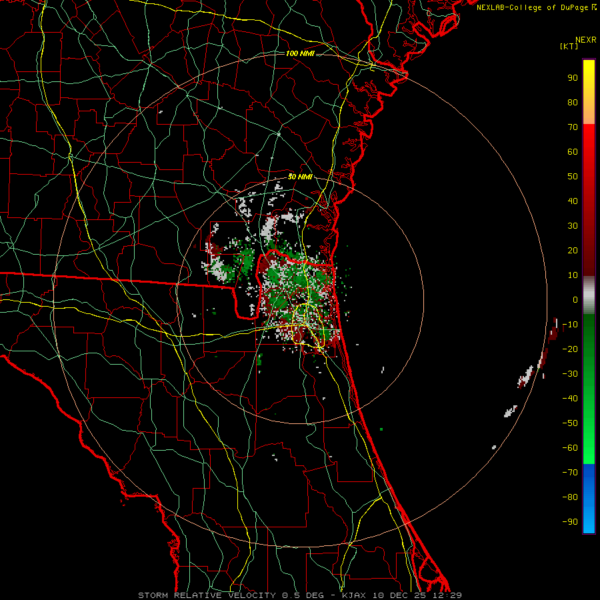This screenshot has height=600, width=600.
Task: Click the yellow top segment of color bar
Action: [589, 92]
